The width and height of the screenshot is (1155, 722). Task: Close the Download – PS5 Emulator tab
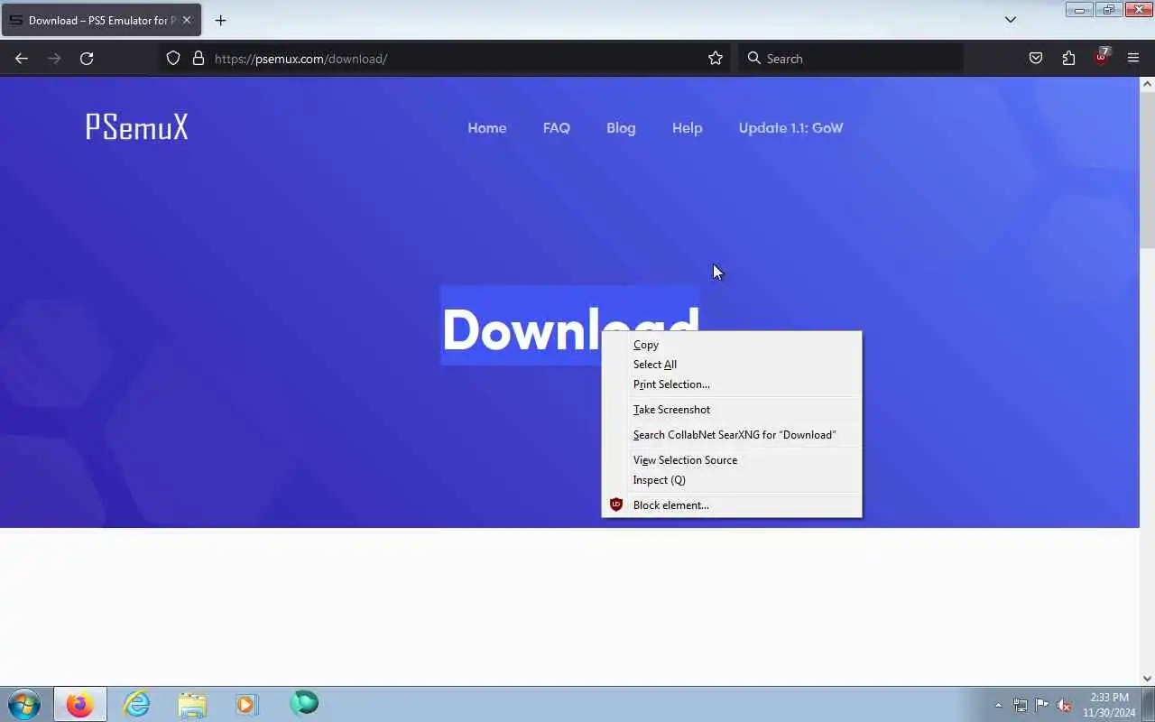coord(187,20)
